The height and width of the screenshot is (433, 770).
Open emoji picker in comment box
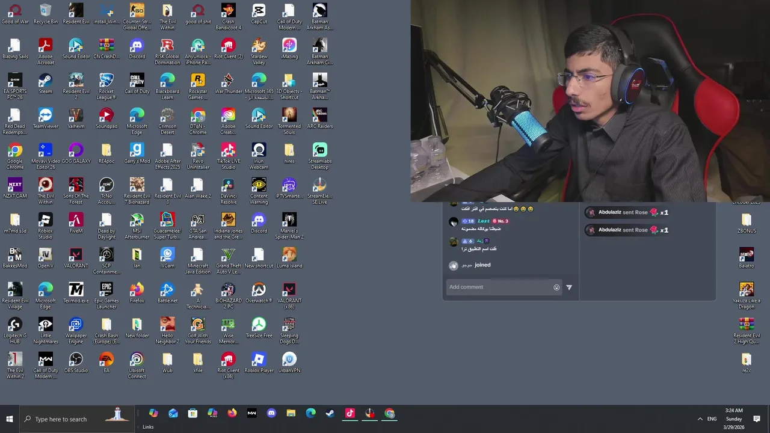point(556,287)
